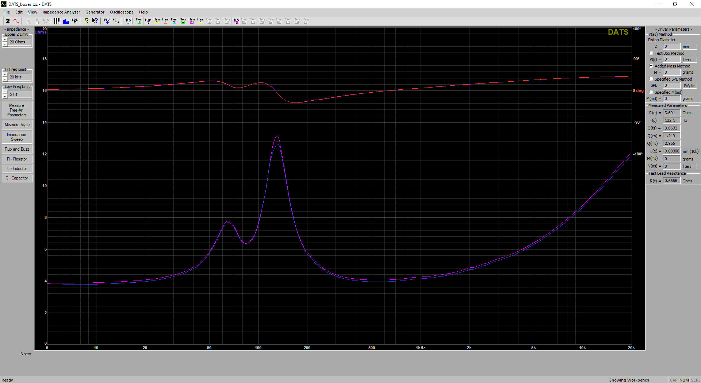The width and height of the screenshot is (701, 383).
Task: Click the Piston Diameter D input field
Action: [672, 46]
